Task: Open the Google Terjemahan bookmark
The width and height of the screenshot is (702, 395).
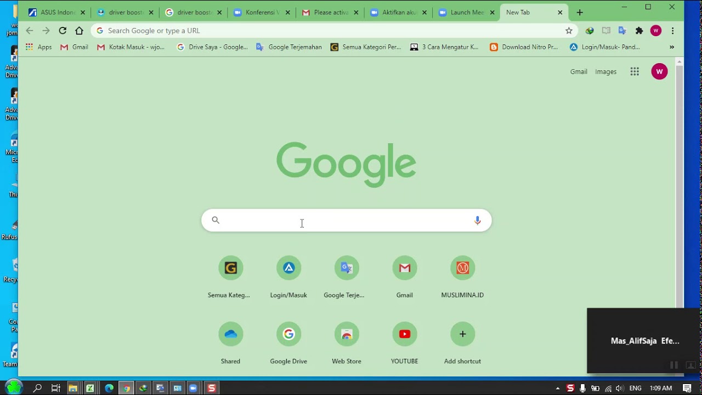Action: pyautogui.click(x=289, y=47)
